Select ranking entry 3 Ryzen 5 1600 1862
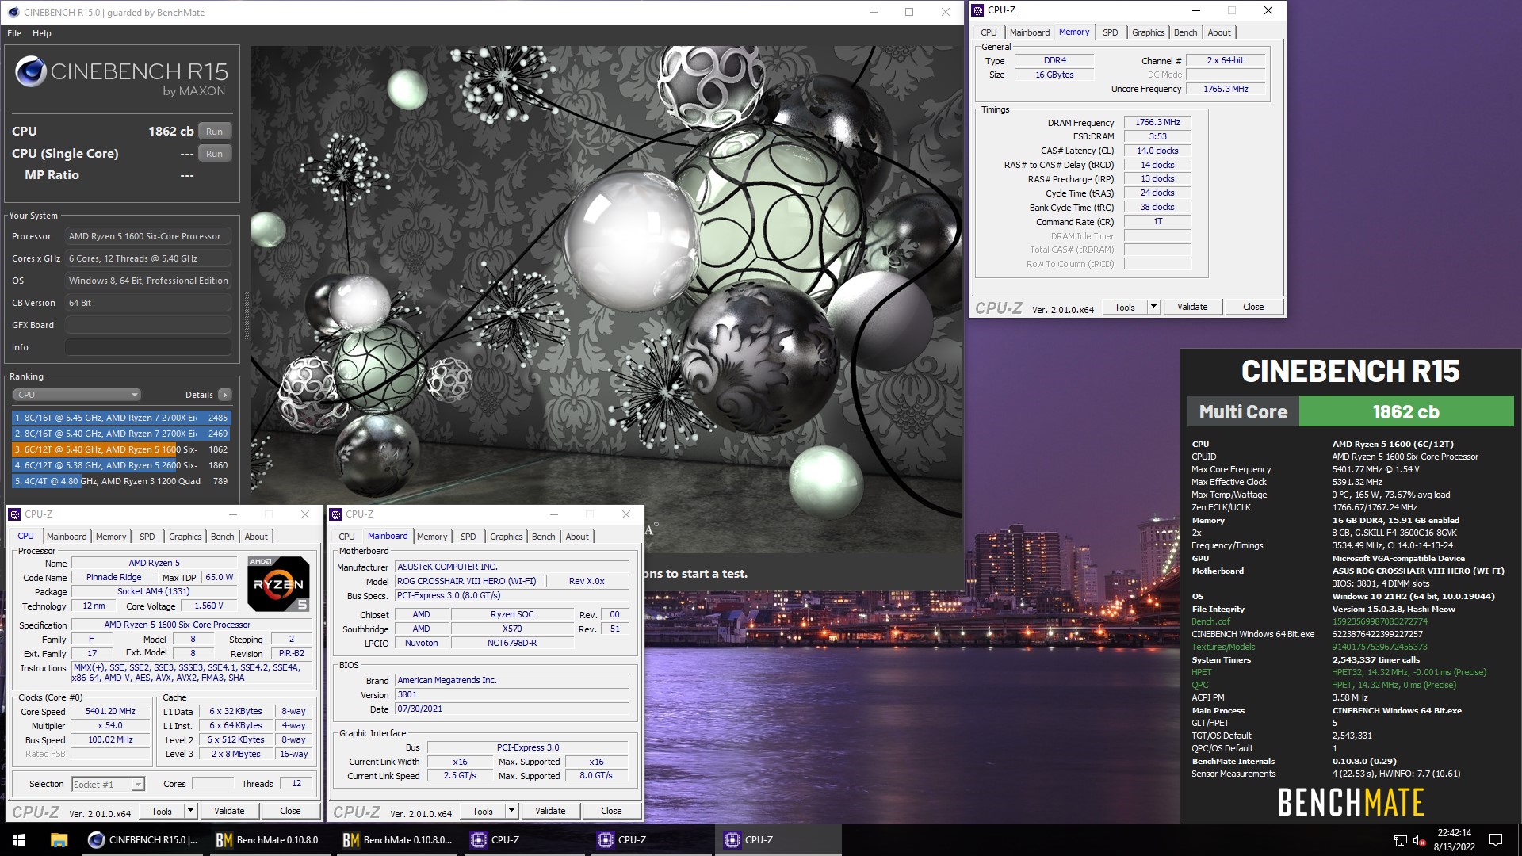This screenshot has height=856, width=1522. [x=121, y=449]
